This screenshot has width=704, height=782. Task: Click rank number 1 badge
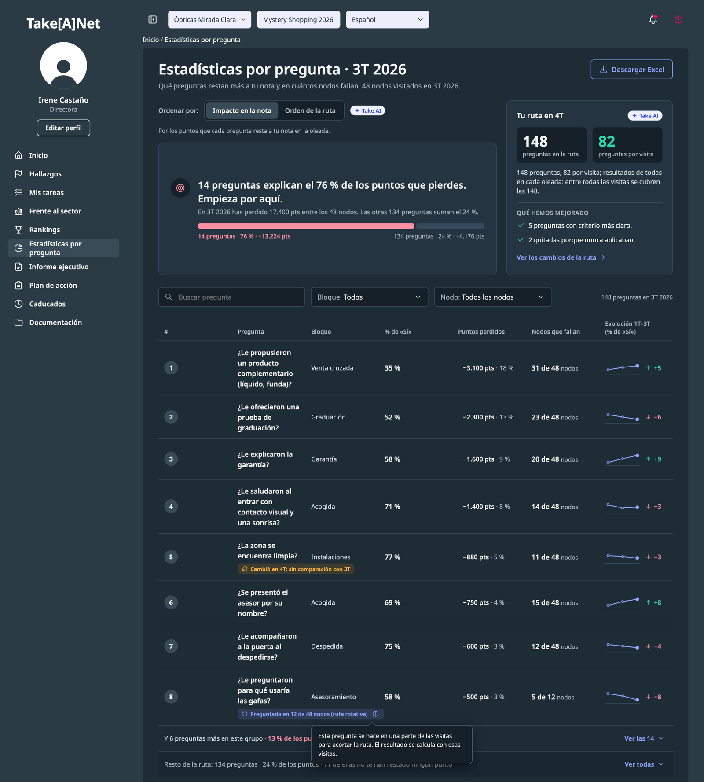click(171, 368)
